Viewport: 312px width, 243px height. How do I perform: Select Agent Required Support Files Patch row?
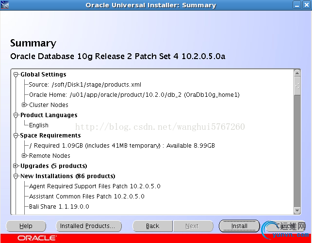click(95, 186)
